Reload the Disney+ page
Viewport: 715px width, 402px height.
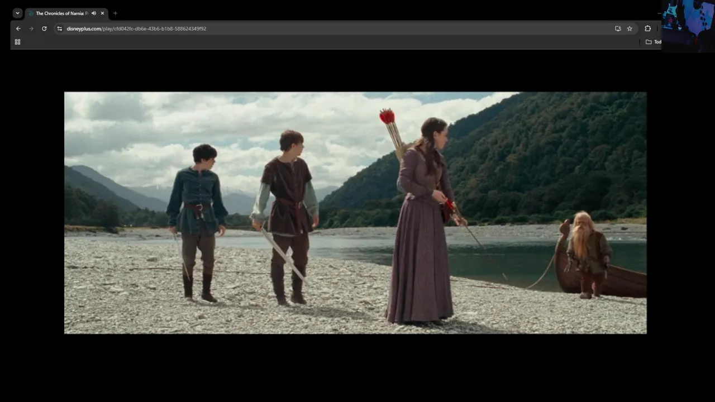coord(44,28)
